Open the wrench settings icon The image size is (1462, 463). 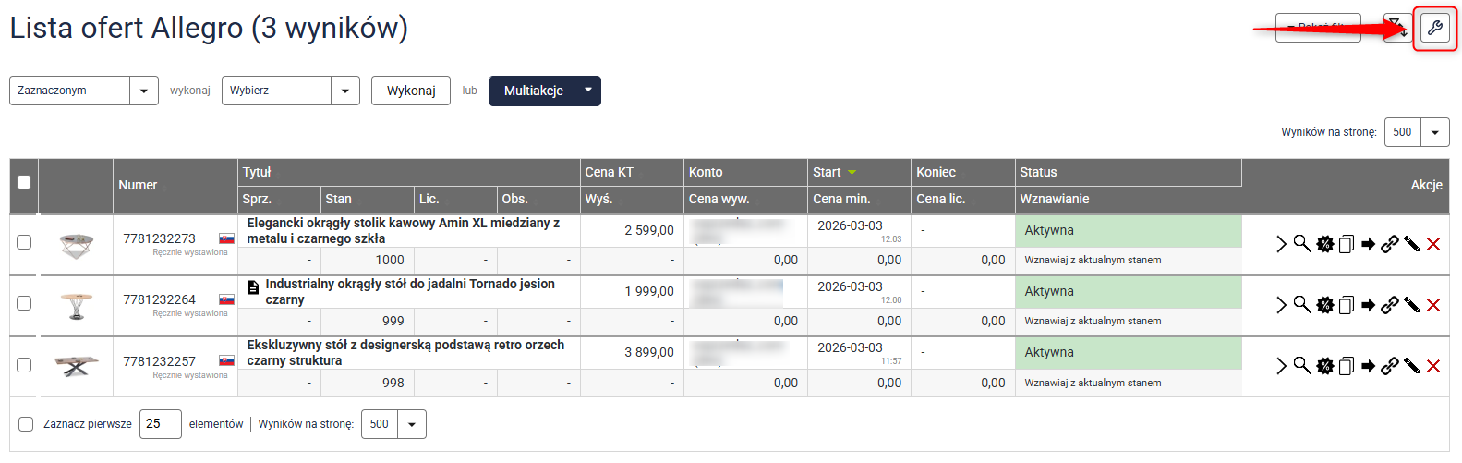[1434, 29]
